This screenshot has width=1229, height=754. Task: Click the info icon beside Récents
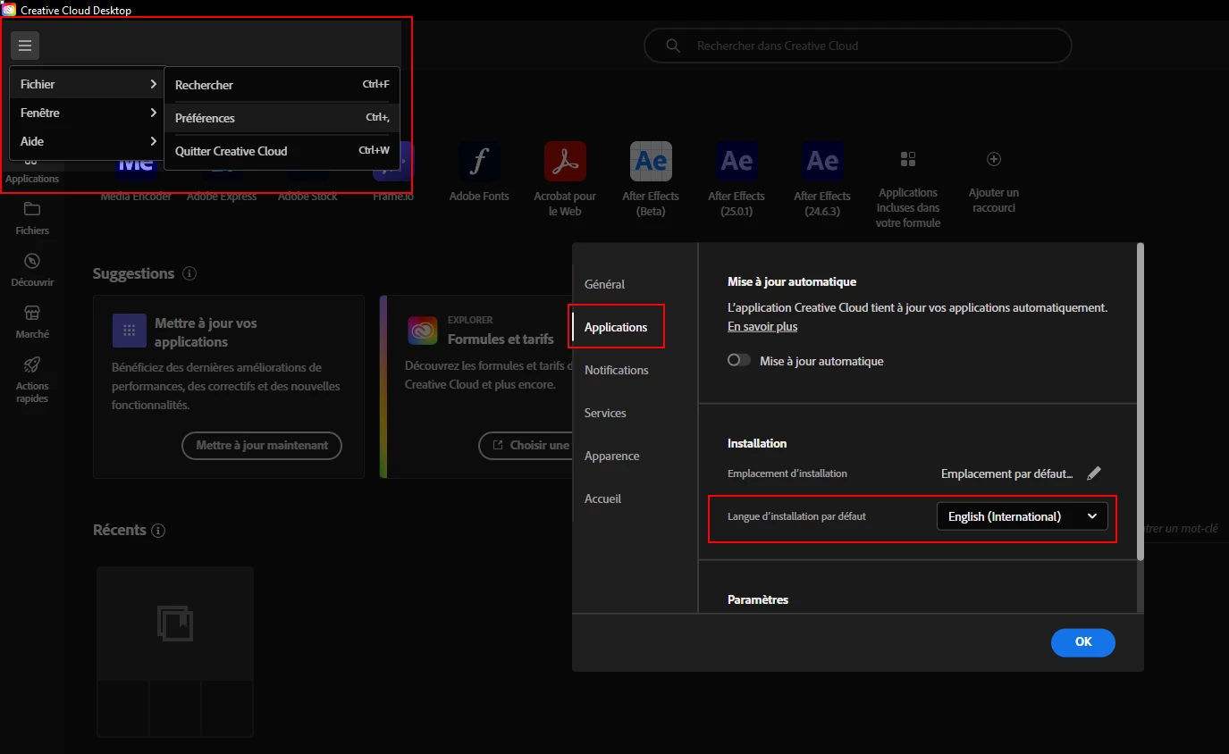point(158,531)
